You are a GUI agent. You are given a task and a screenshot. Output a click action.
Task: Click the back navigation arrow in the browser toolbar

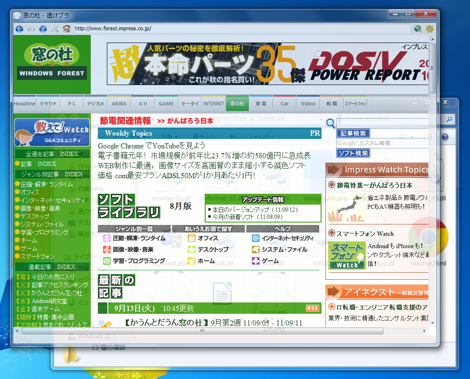tap(19, 29)
